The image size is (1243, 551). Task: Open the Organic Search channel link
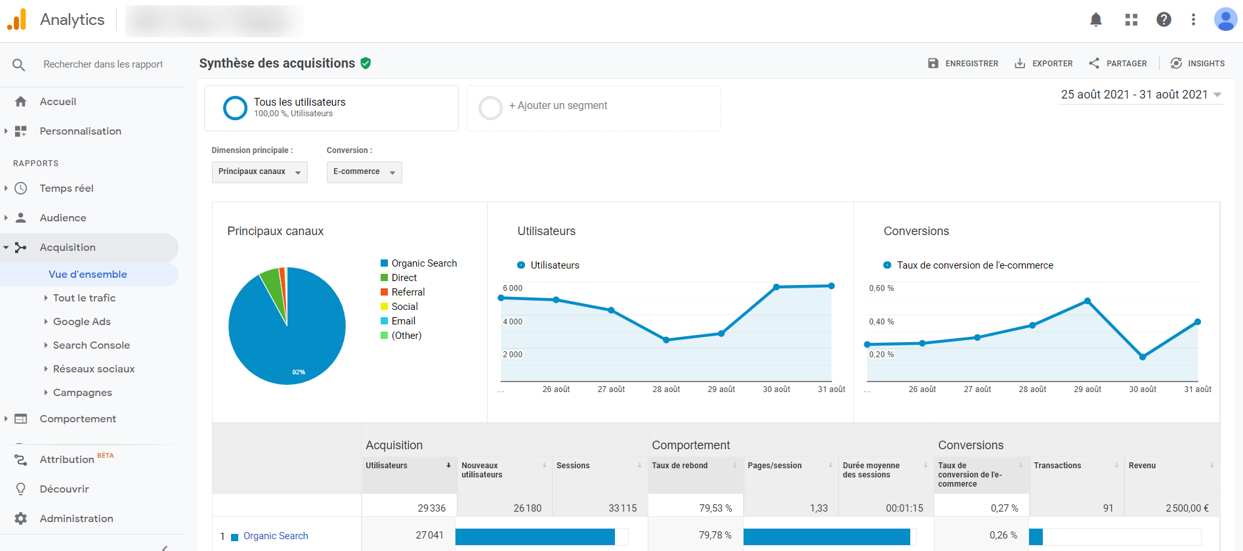point(276,536)
